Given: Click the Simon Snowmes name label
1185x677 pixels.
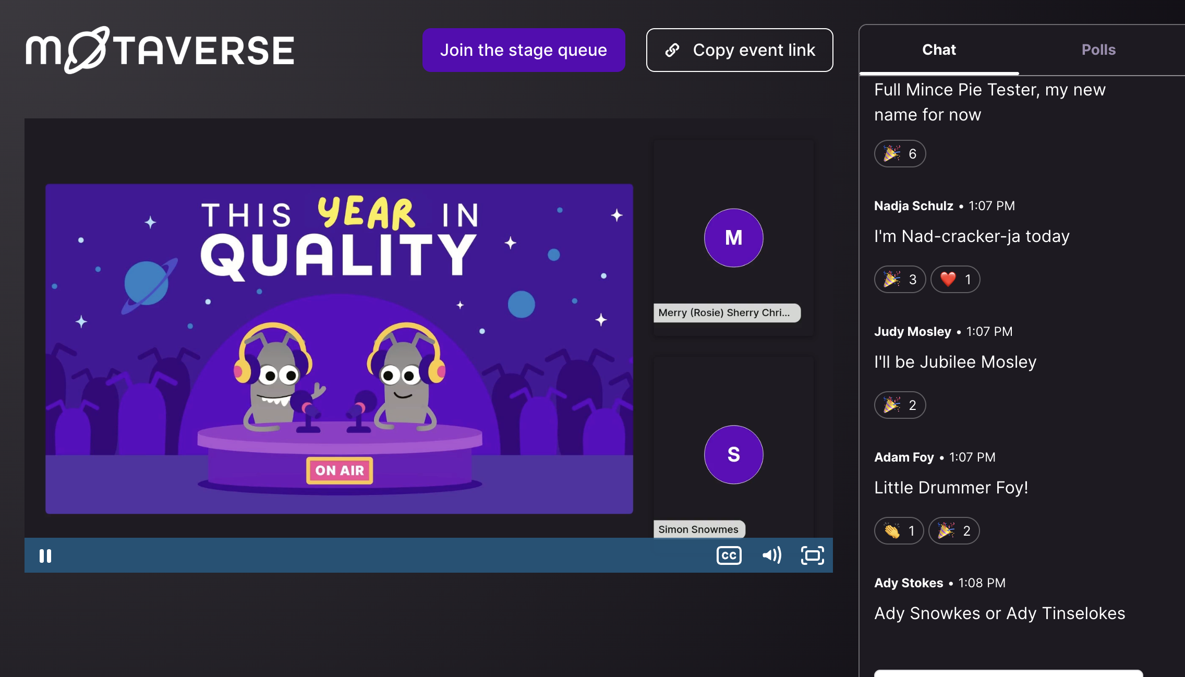Looking at the screenshot, I should 699,529.
